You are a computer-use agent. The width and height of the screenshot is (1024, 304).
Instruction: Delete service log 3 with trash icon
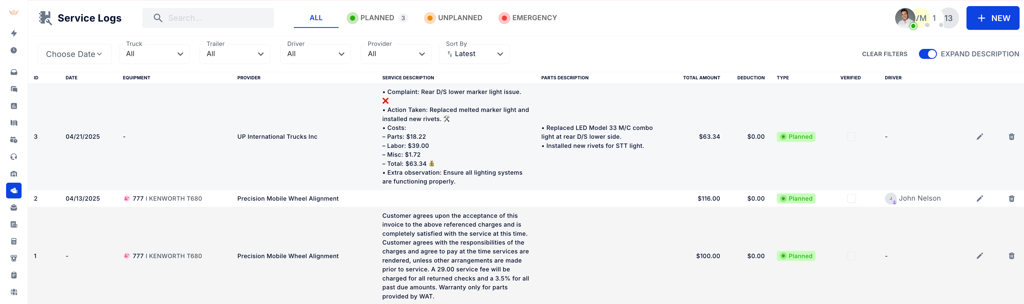click(1011, 137)
